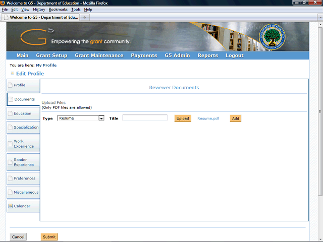
Task: Open Reports navigation item
Action: click(x=207, y=55)
